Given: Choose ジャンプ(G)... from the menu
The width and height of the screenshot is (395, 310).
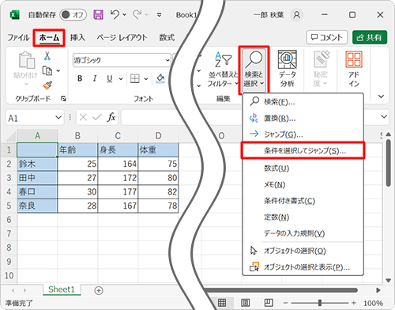Looking at the screenshot, I should pos(303,134).
